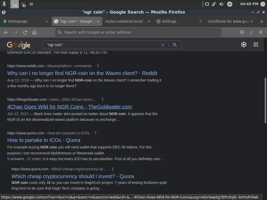
Task: Click the 5 answers link
Action: 15,159
